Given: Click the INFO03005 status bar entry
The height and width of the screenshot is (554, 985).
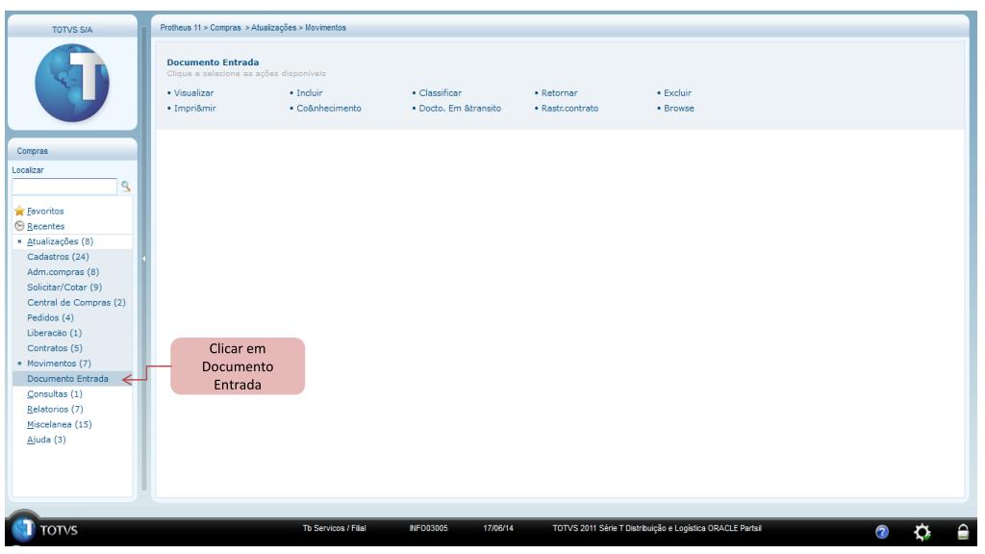Looking at the screenshot, I should click(428, 528).
